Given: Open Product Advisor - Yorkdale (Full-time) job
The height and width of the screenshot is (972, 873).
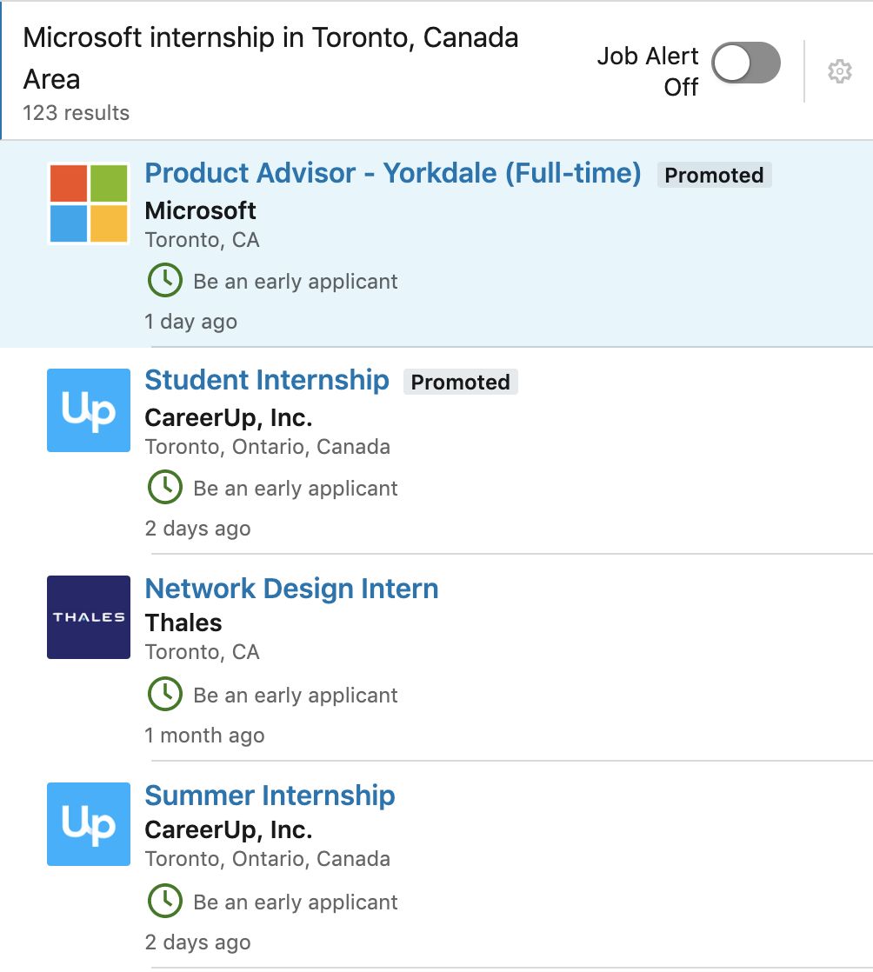Looking at the screenshot, I should point(392,173).
